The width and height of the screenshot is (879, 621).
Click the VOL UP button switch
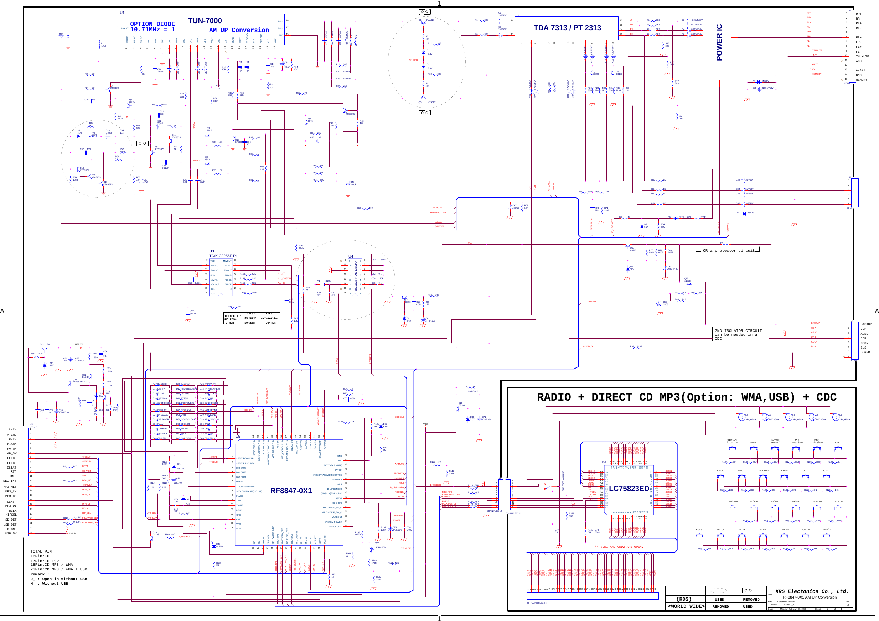(x=720, y=536)
